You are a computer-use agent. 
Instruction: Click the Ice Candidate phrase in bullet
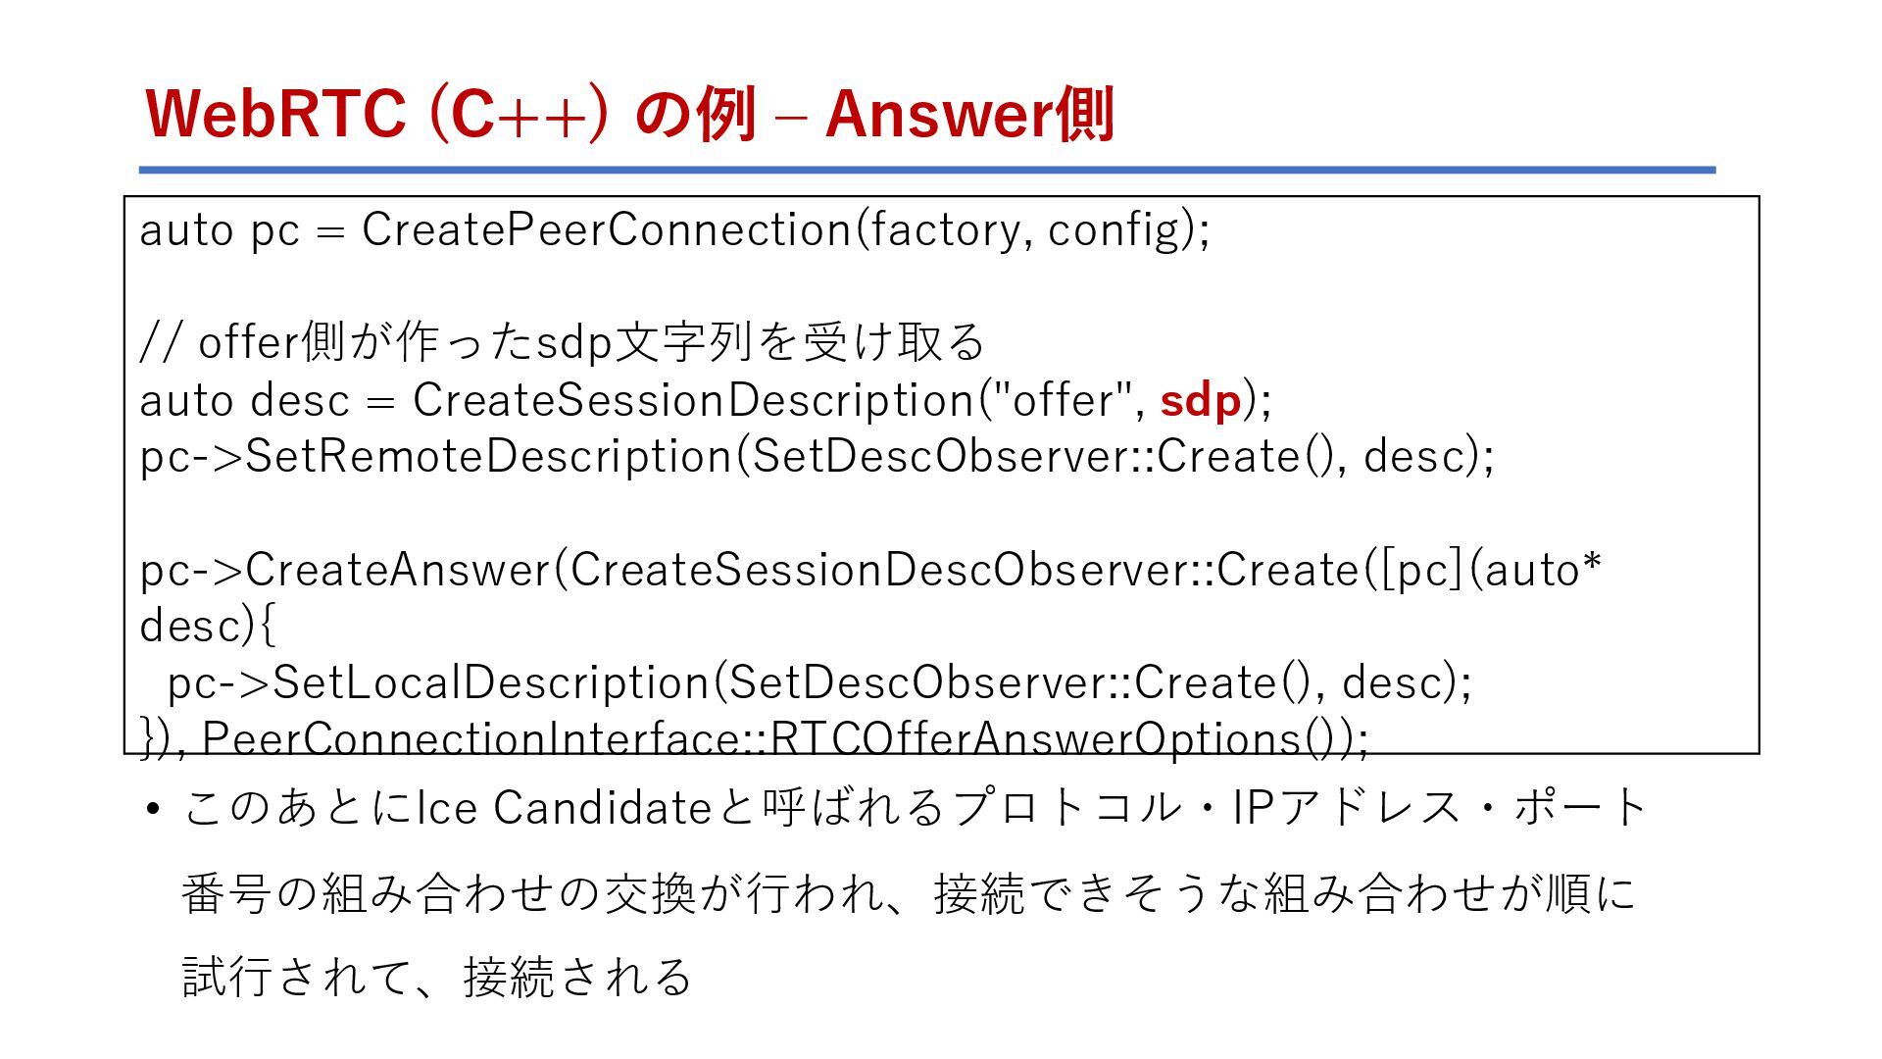[x=564, y=808]
